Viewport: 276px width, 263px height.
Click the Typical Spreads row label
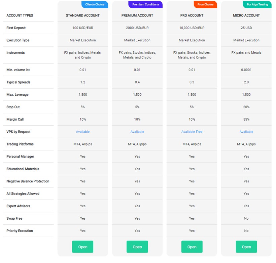(19, 82)
